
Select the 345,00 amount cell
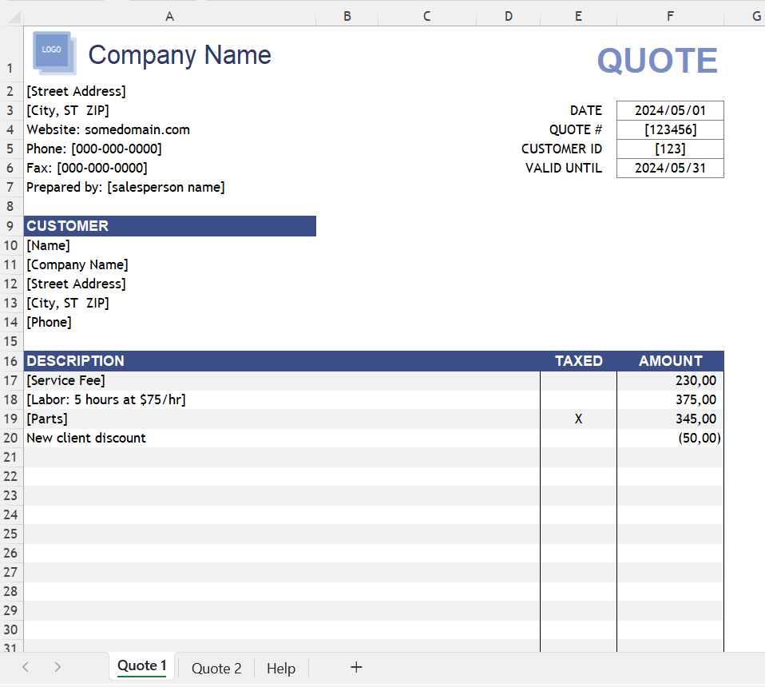tap(670, 419)
